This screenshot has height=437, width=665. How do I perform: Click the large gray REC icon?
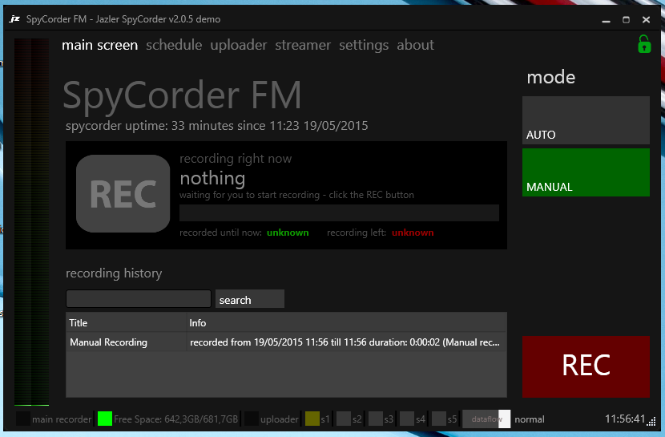(123, 193)
